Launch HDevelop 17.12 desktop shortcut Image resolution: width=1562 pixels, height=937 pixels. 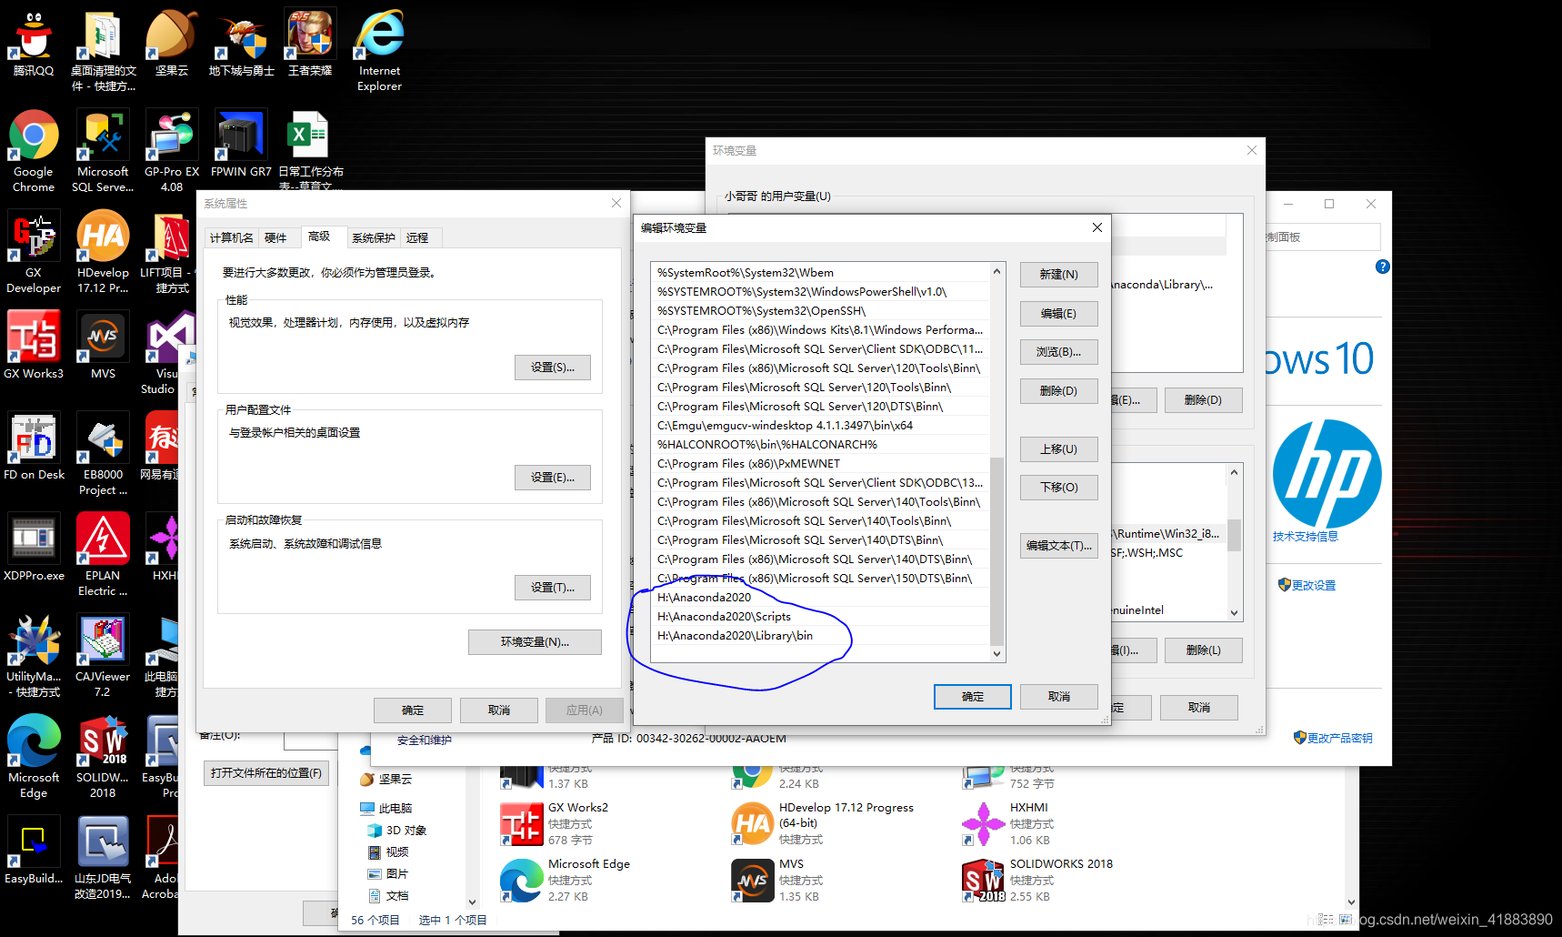click(x=103, y=252)
